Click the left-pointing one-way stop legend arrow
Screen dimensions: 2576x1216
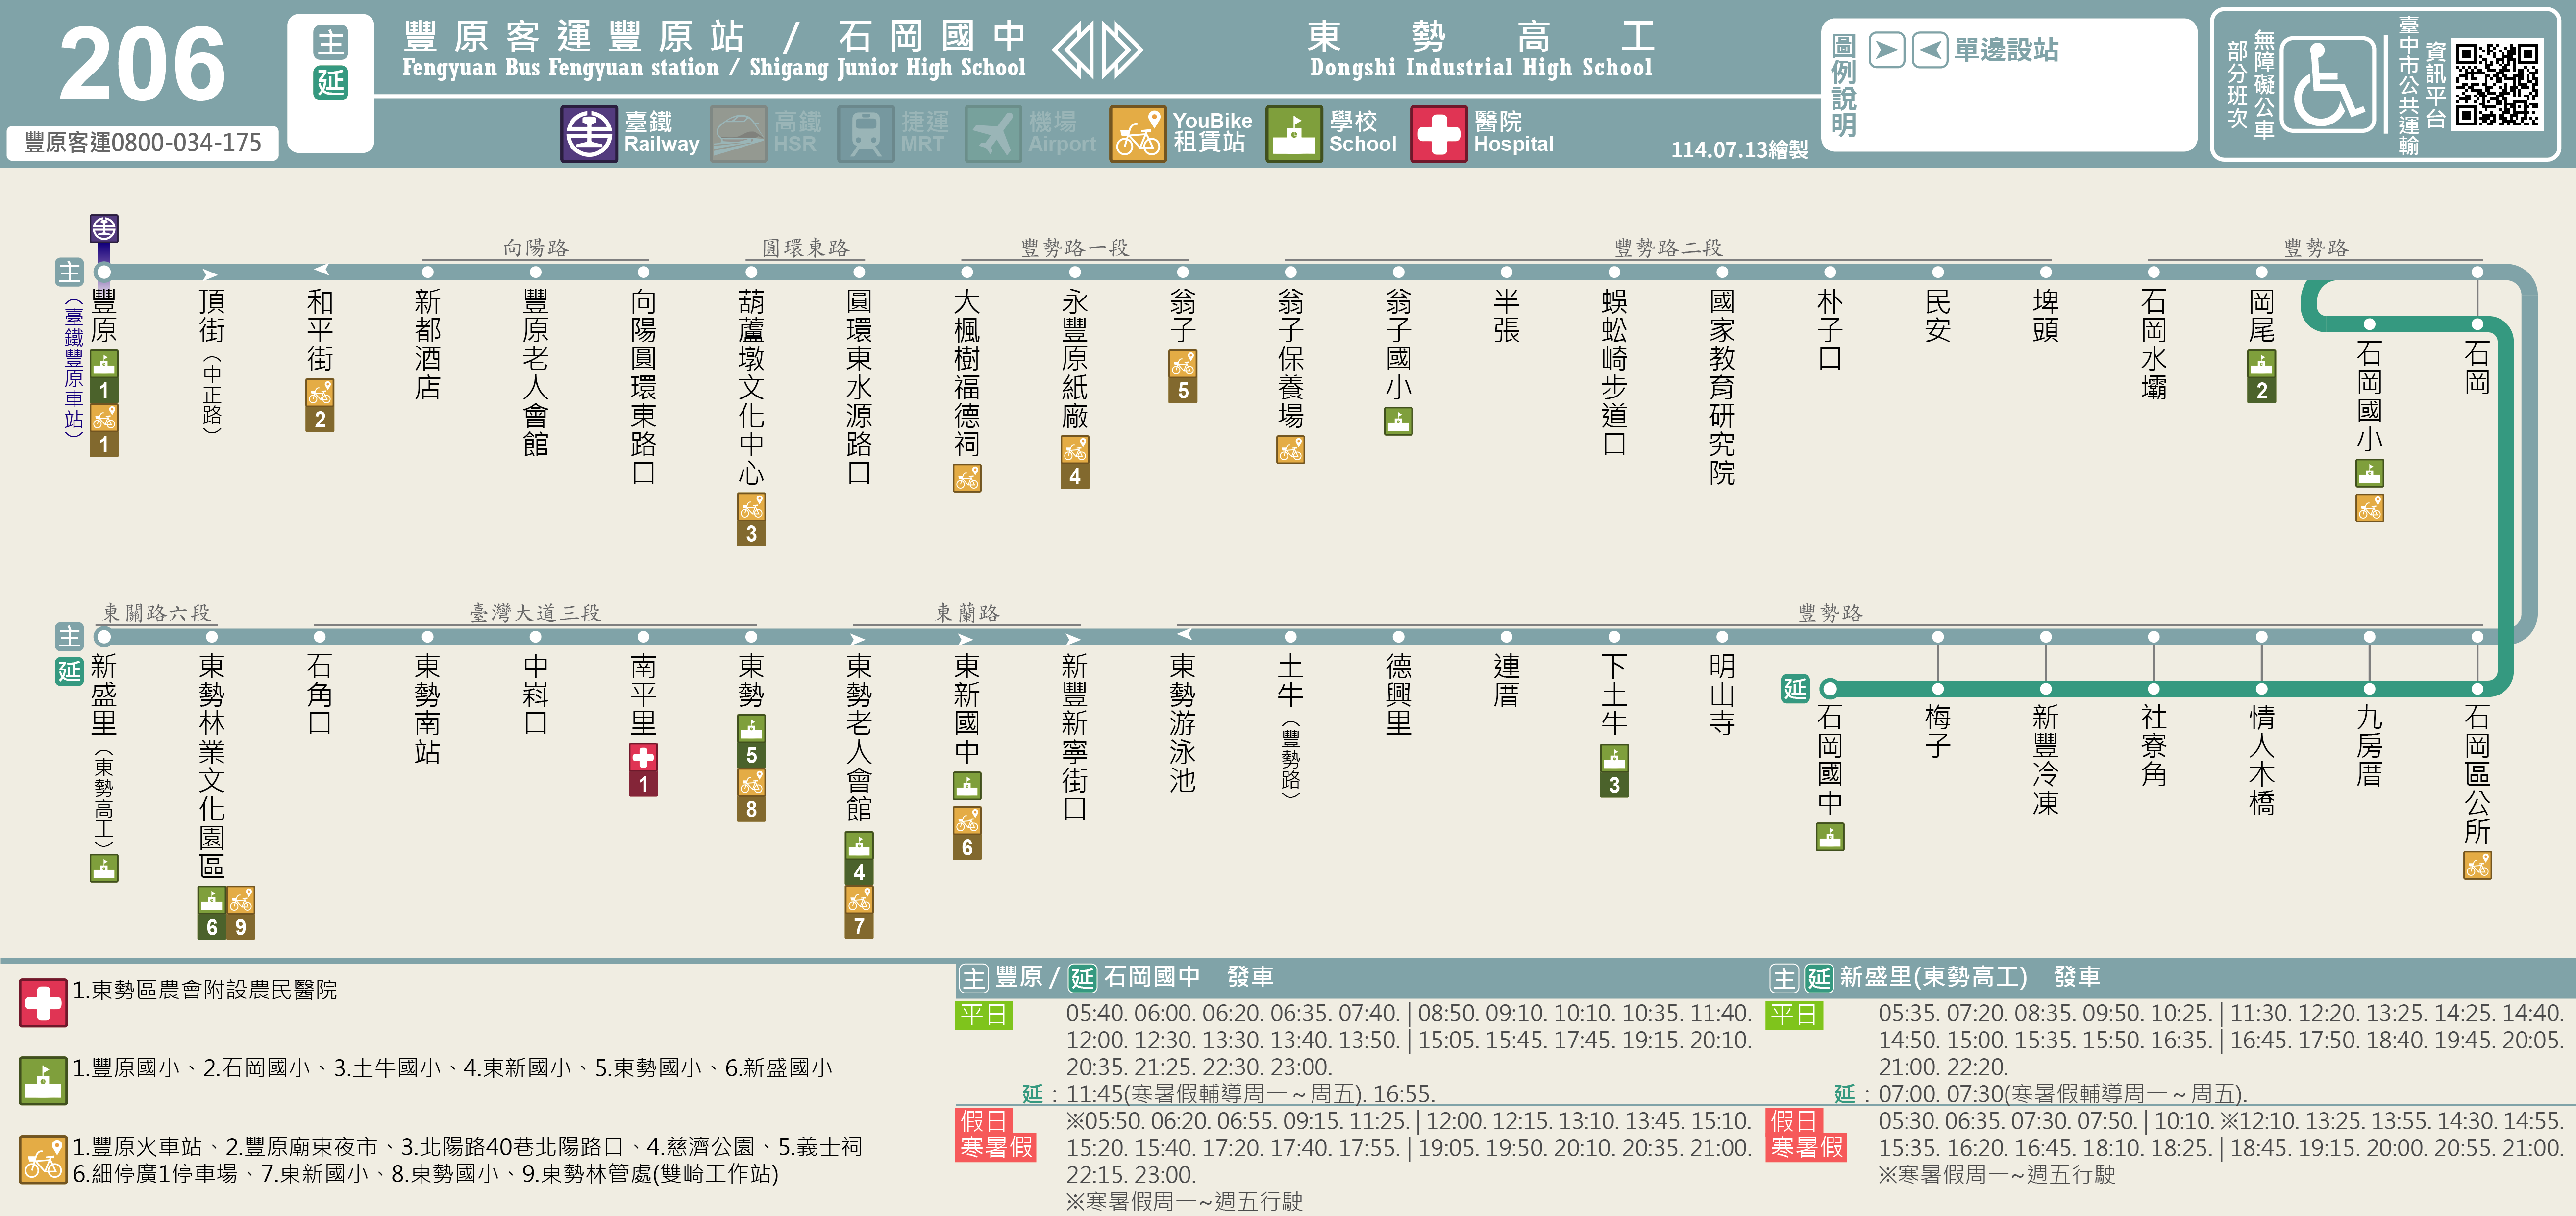click(1930, 50)
